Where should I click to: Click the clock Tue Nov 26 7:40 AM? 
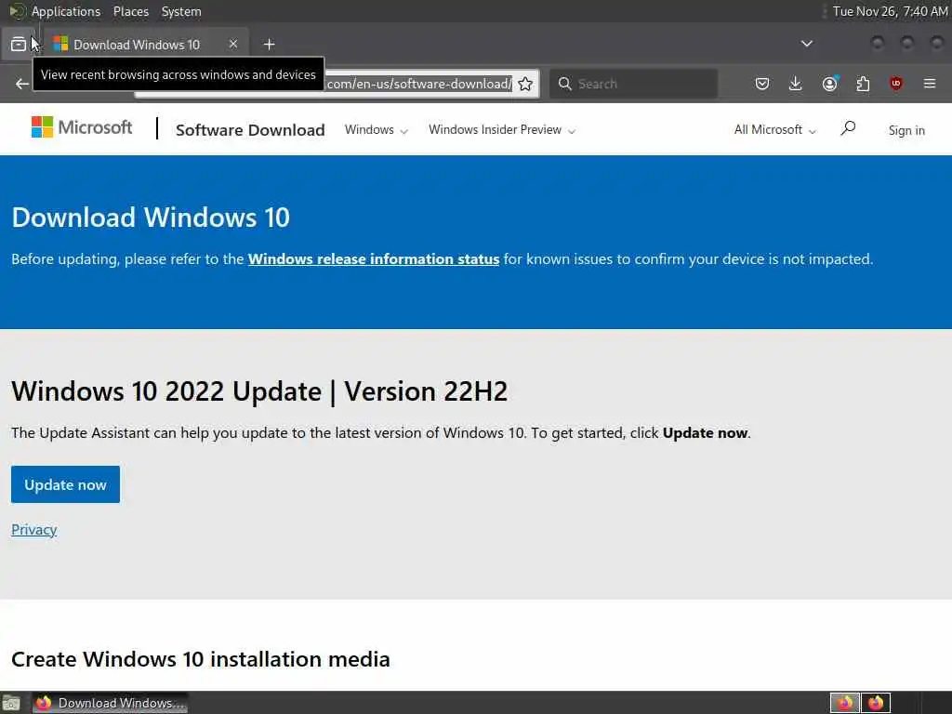tap(890, 11)
